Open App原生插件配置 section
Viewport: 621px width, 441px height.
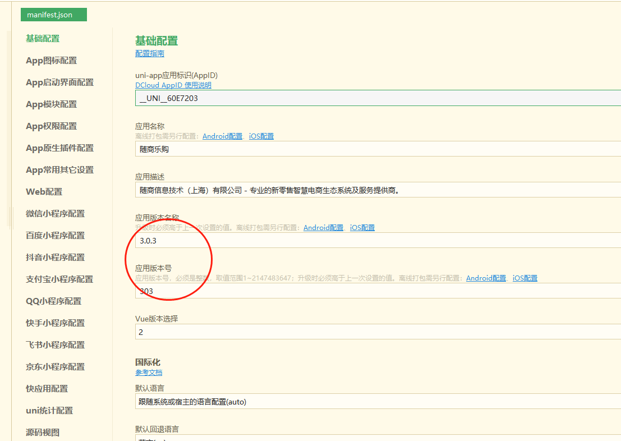(59, 148)
